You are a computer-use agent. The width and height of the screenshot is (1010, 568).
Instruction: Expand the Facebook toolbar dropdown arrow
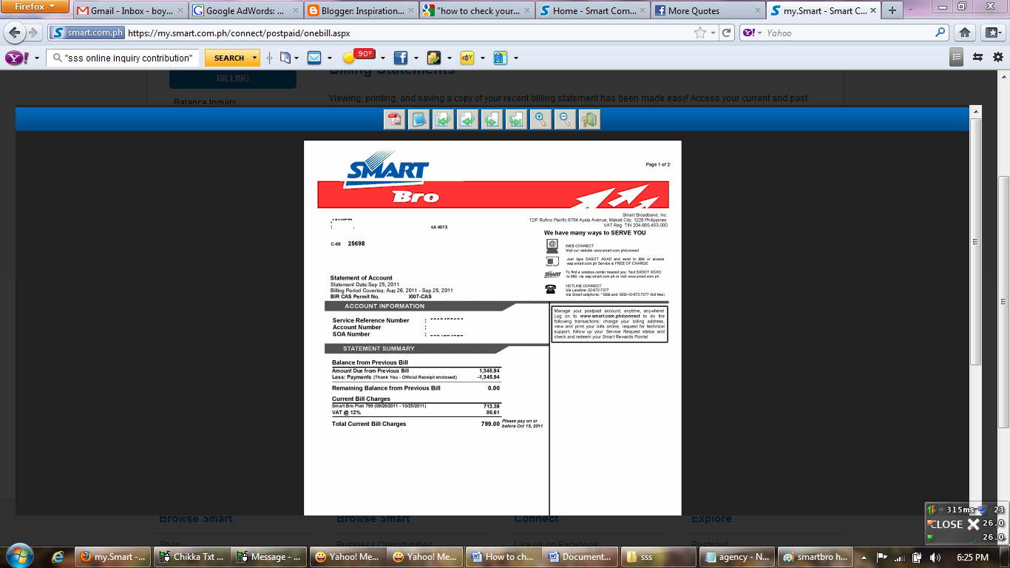tap(416, 58)
